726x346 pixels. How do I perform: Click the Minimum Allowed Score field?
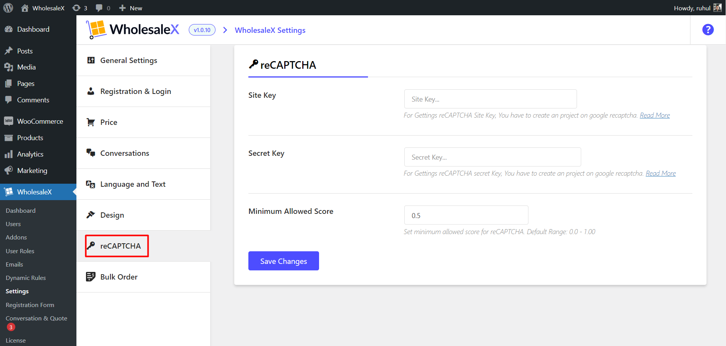pos(466,215)
